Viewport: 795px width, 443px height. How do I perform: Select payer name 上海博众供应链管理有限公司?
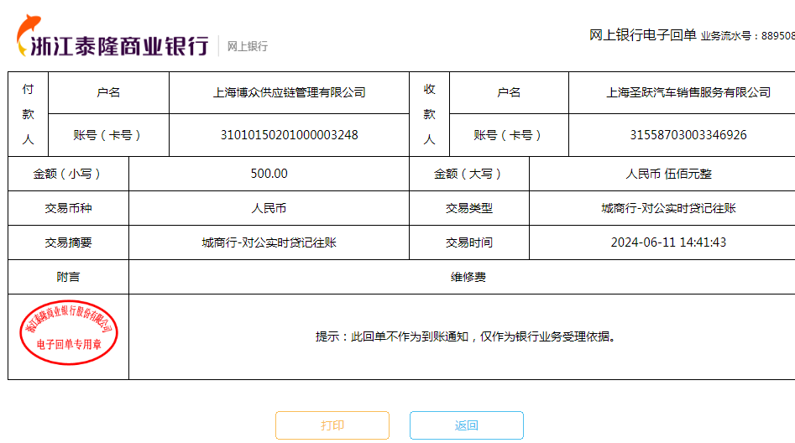click(289, 92)
